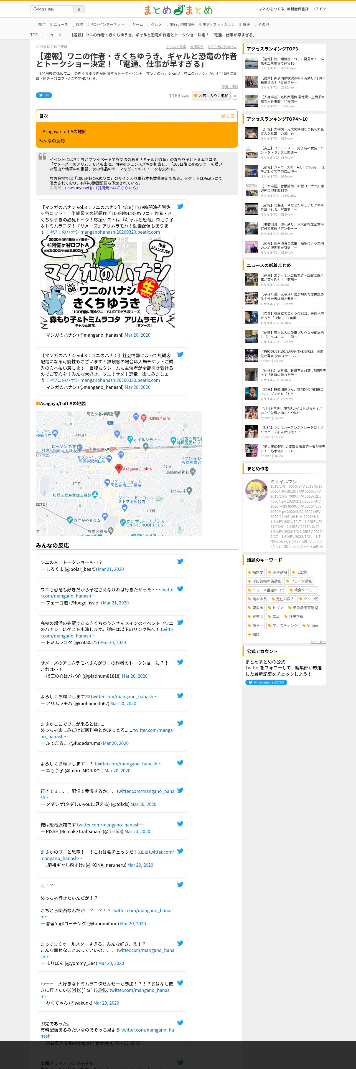Image resolution: width=356 pixels, height=1069 pixels.
Task: Click the ミサイルマン author avatar
Action: coord(256,490)
